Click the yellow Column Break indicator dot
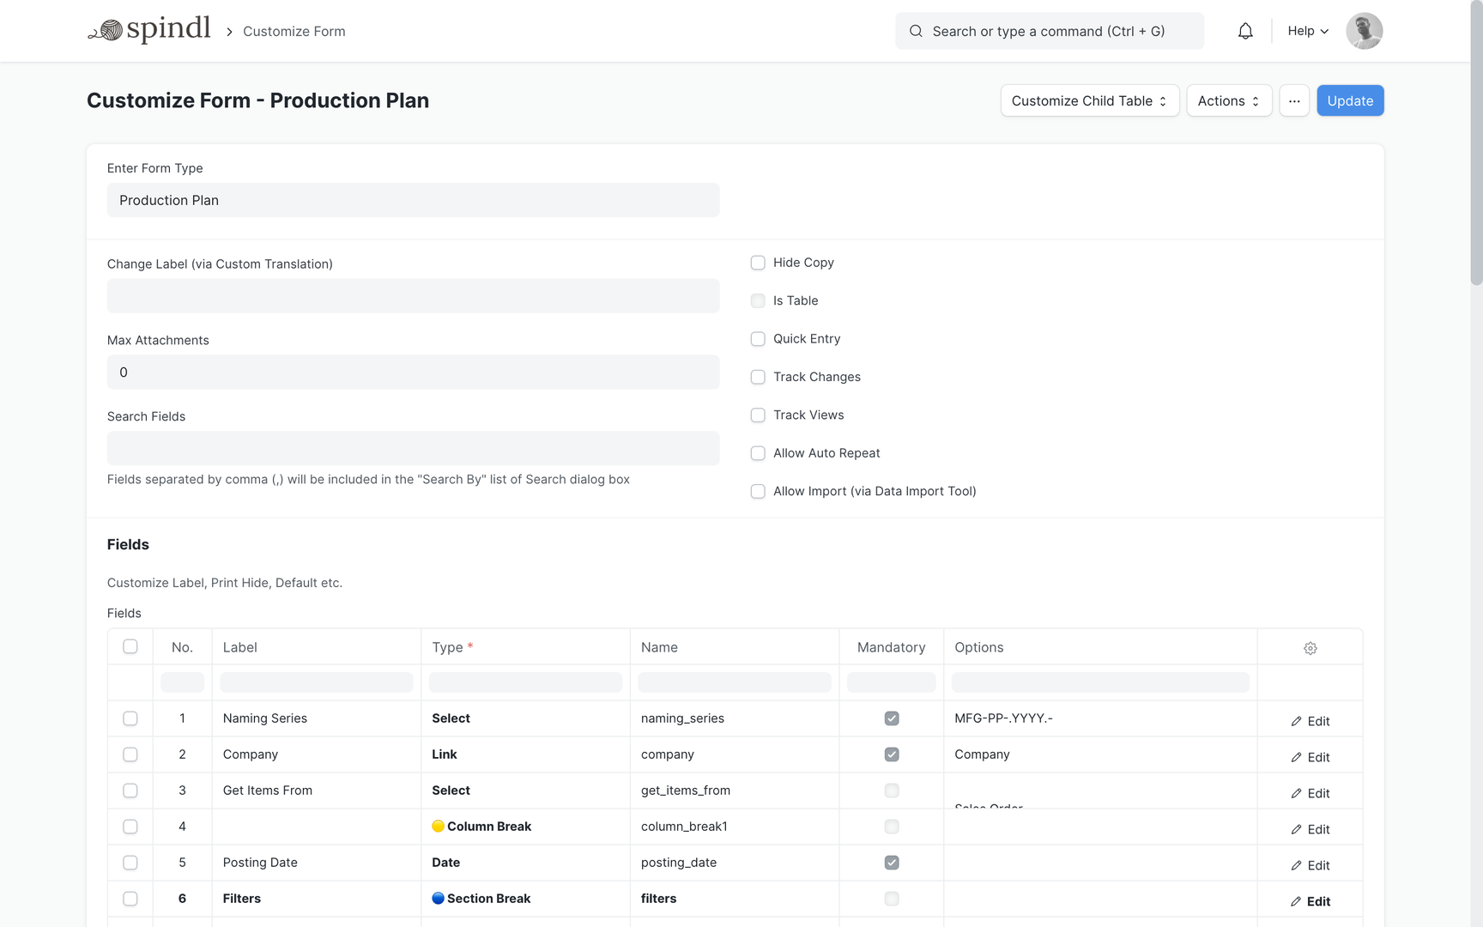 (438, 827)
